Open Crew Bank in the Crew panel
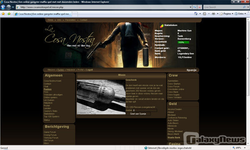The width and height of the screenshot is (250, 150). pyautogui.click(x=173, y=92)
